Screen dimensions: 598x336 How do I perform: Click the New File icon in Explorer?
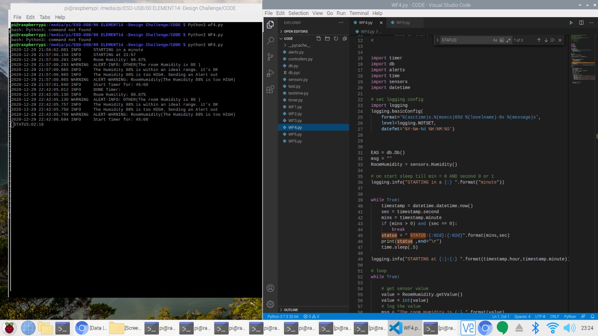[x=318, y=38]
